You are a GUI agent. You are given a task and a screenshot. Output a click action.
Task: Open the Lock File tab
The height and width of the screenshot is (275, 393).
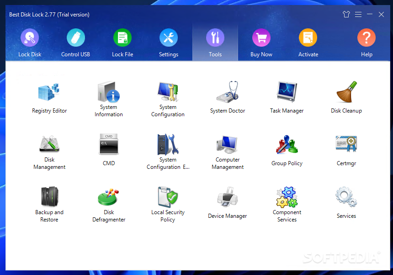pos(122,43)
